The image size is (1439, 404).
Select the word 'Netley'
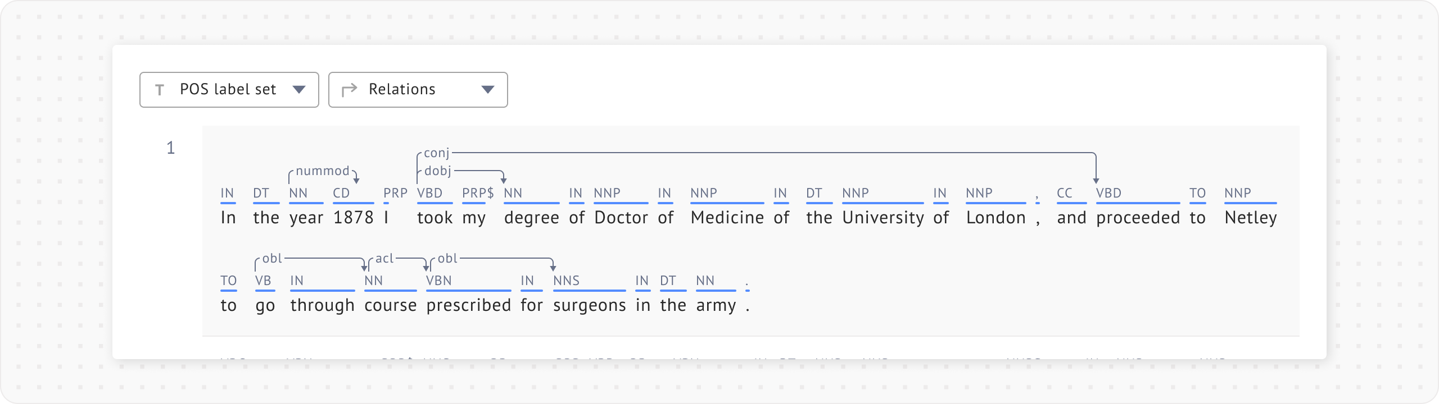point(1250,218)
